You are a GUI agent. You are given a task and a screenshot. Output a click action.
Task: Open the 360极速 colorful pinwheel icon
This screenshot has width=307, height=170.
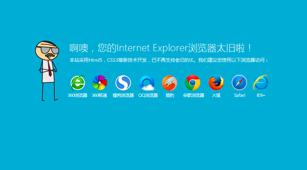100,83
